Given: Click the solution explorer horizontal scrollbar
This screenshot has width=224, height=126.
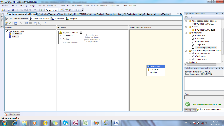Looking at the screenshot, I should 202,65.
